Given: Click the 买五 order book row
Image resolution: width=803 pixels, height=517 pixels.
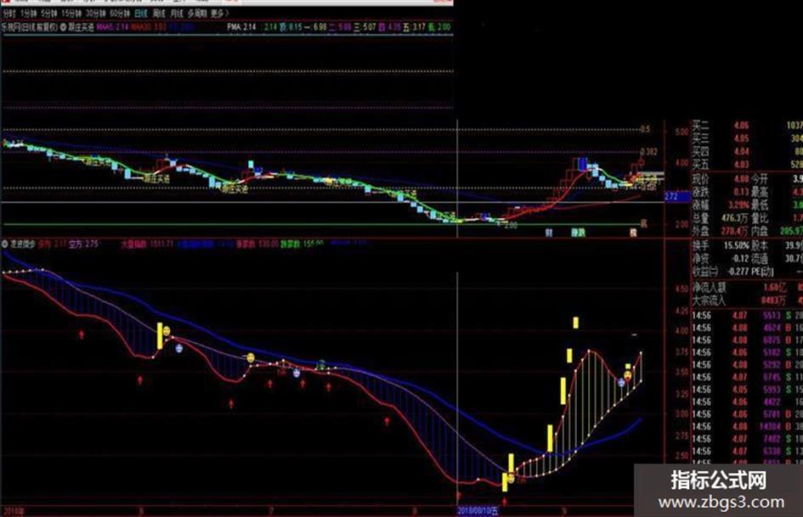Looking at the screenshot, I should [x=747, y=165].
